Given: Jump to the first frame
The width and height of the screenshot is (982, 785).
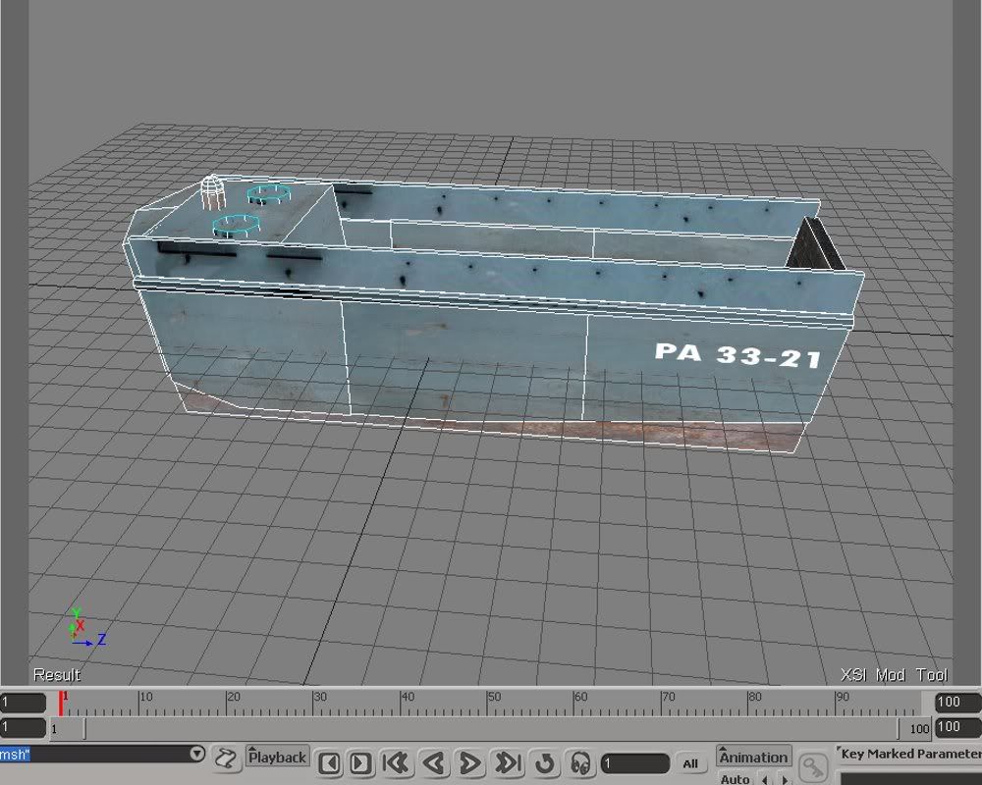Looking at the screenshot, I should coord(396,763).
